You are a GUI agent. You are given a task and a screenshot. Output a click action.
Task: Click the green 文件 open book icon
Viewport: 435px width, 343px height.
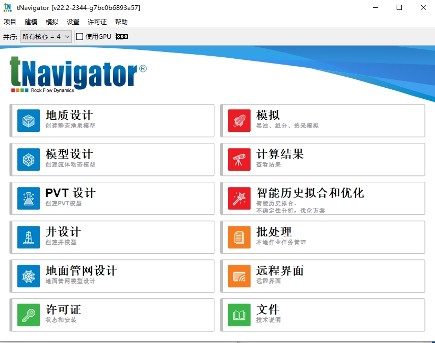click(x=239, y=315)
